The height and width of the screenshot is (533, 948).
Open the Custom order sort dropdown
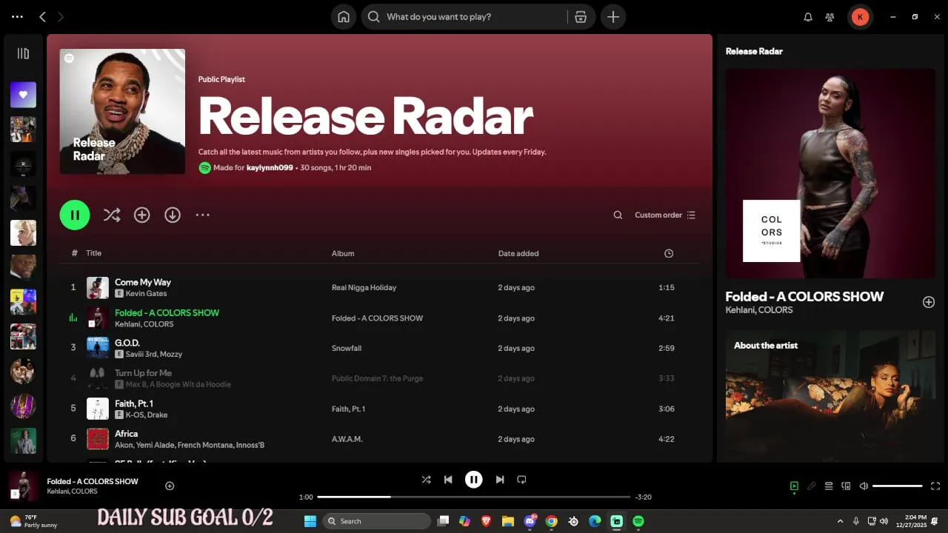(x=665, y=215)
